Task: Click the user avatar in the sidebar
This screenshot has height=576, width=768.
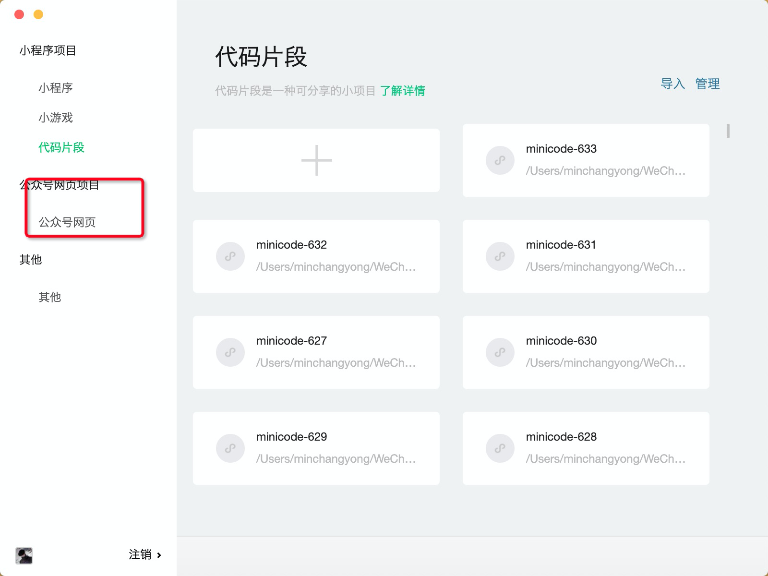Action: (24, 555)
